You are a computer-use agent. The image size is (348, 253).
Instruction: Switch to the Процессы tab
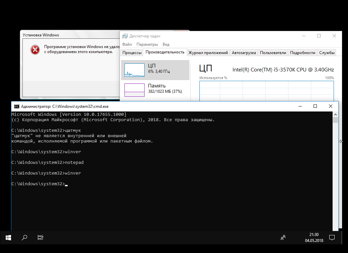132,53
